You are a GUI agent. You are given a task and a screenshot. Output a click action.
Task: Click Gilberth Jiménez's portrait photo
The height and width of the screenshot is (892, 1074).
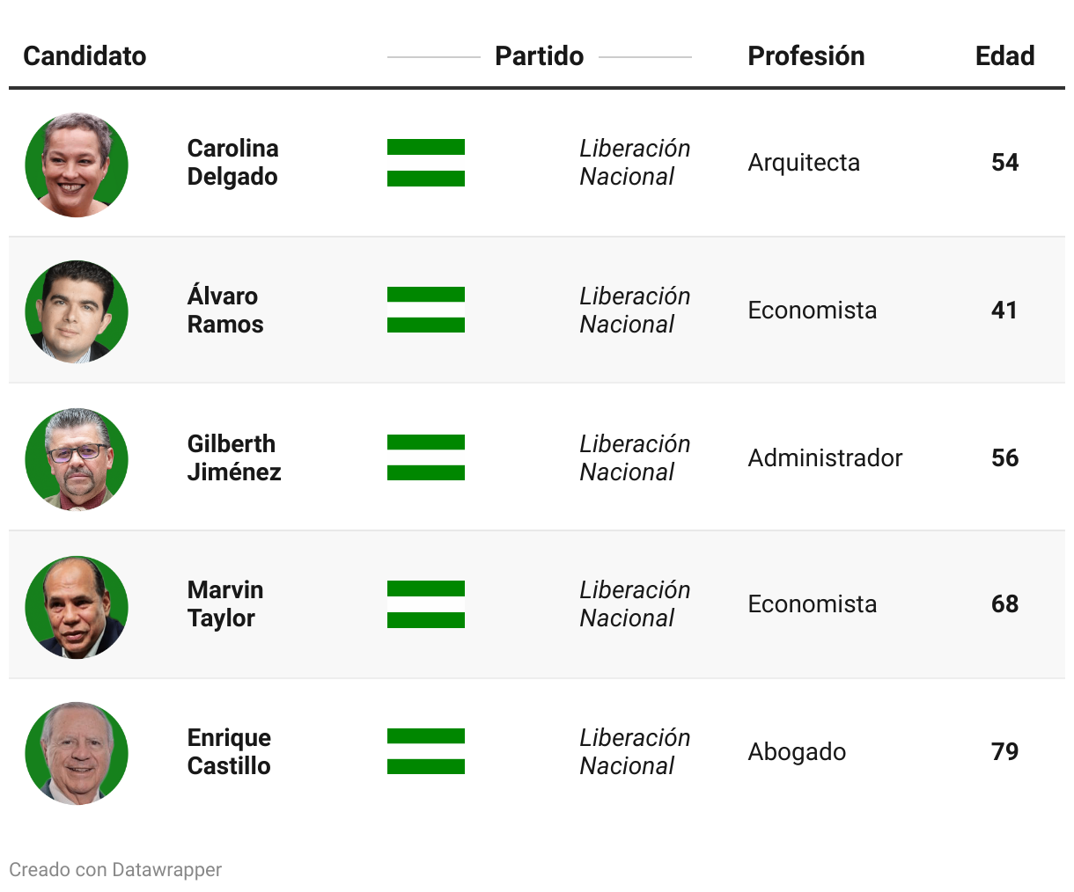coord(77,459)
